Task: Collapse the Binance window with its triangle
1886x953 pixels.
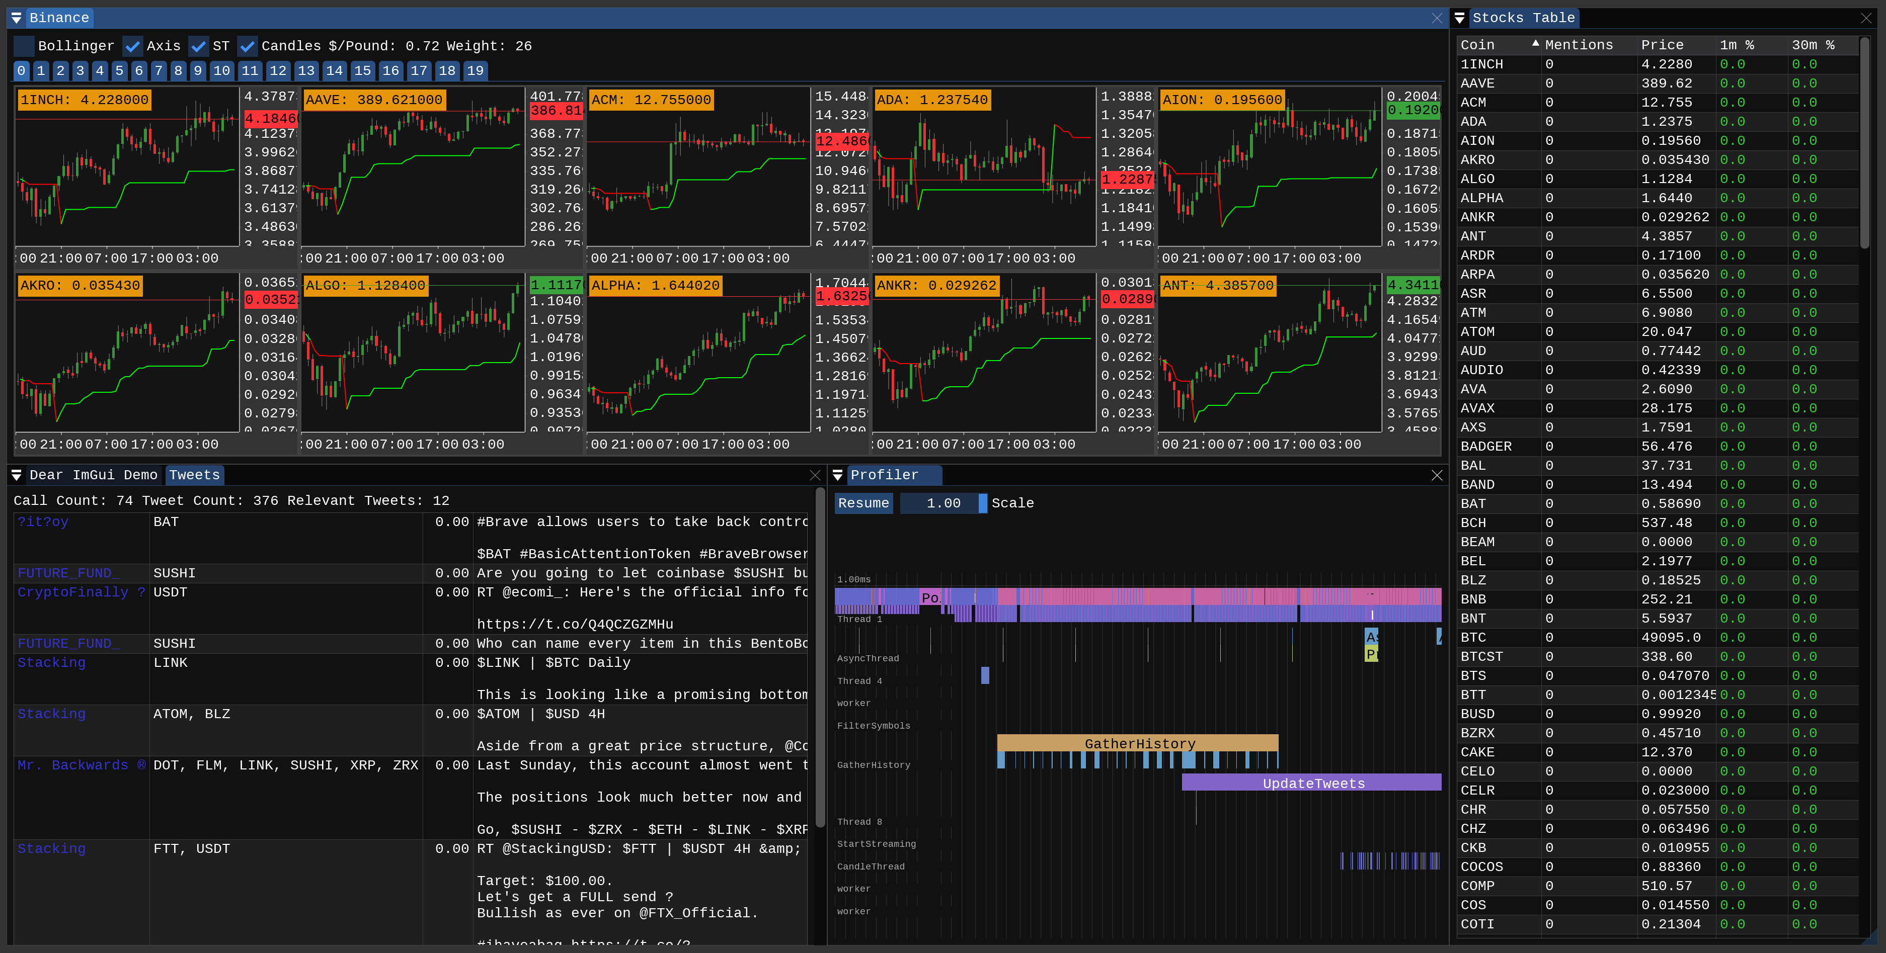Action: coord(16,18)
